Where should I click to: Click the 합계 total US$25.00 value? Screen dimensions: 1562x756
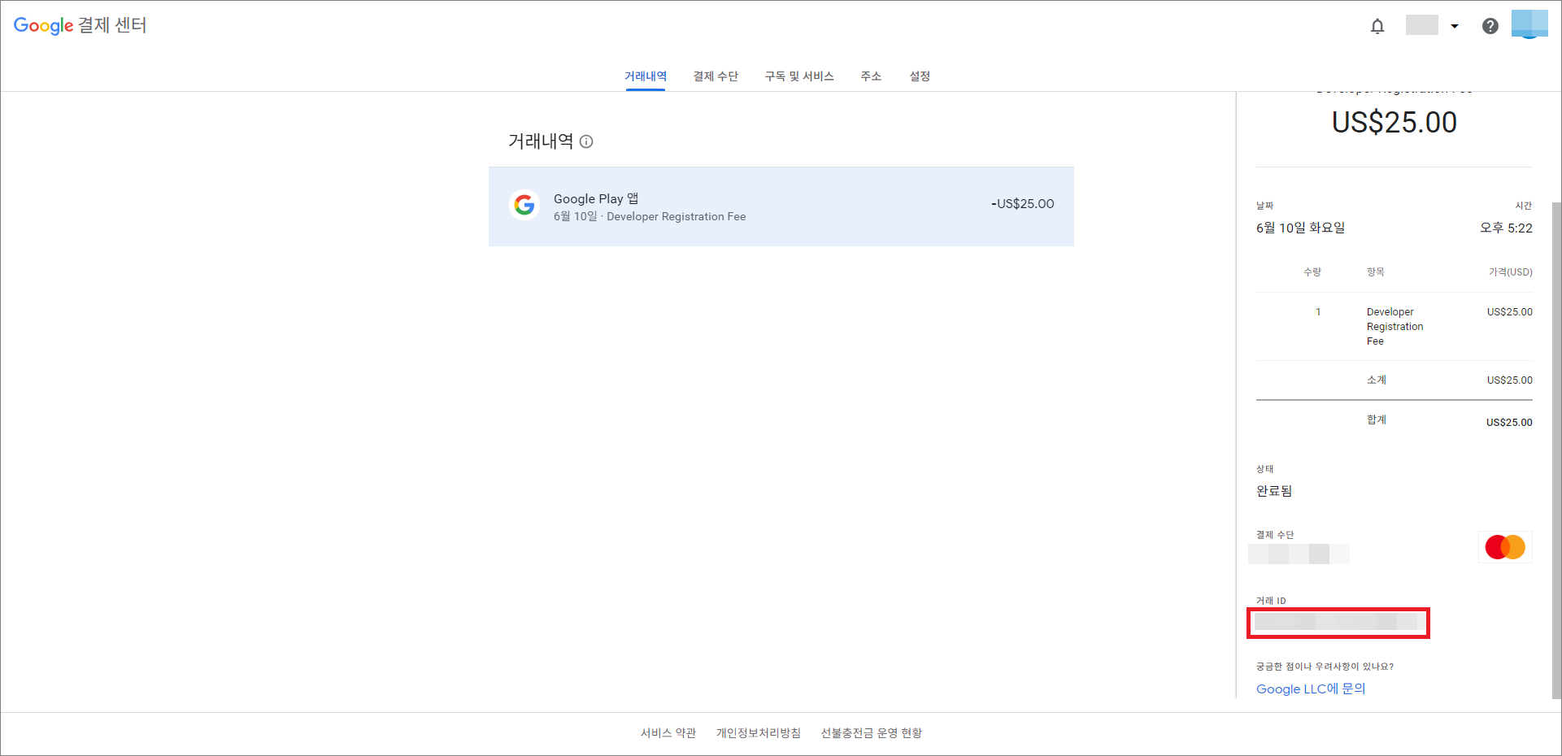pyautogui.click(x=1509, y=422)
